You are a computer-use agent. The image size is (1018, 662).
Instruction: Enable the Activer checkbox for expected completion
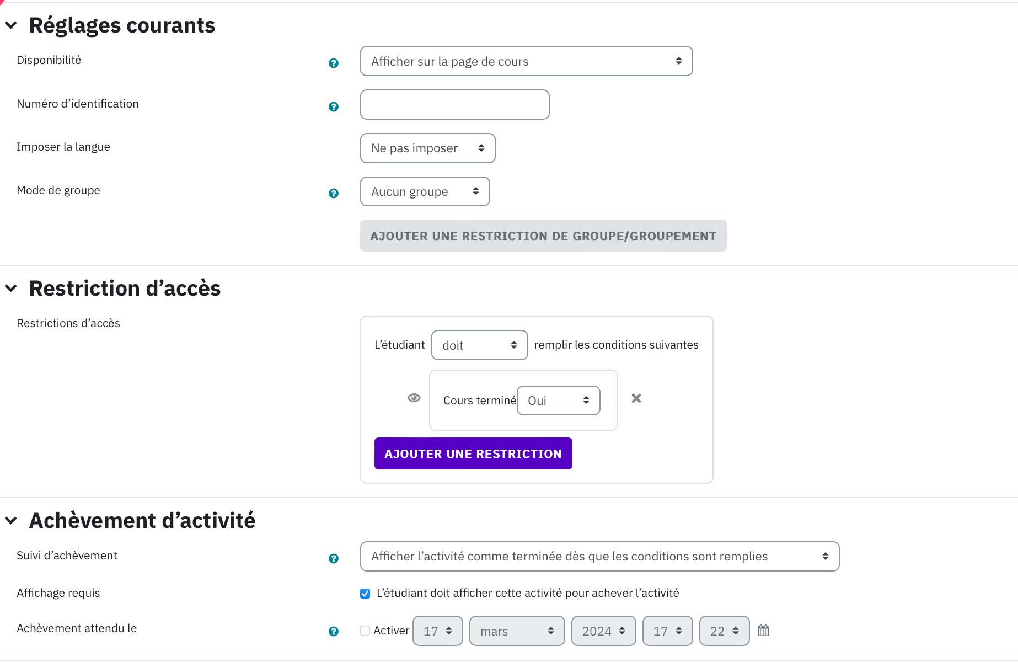(365, 631)
